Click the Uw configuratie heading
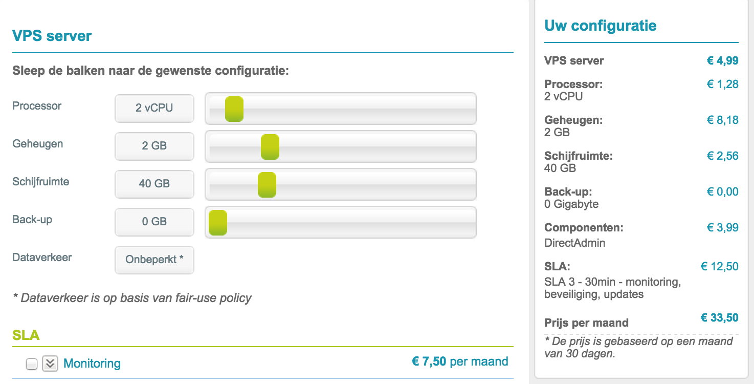The height and width of the screenshot is (384, 754). [x=601, y=26]
